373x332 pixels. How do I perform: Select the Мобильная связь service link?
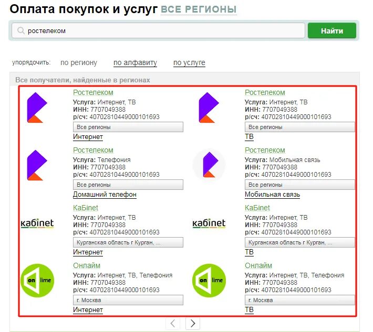272,195
